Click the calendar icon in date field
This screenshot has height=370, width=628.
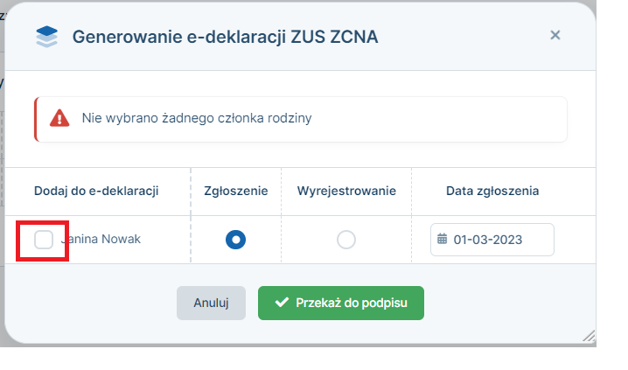coord(443,239)
